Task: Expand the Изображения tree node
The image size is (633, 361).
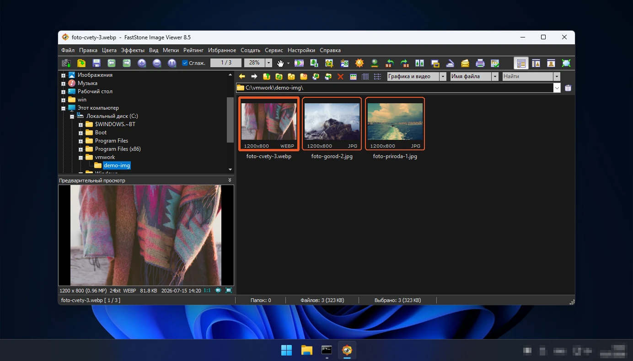Action: click(x=63, y=75)
